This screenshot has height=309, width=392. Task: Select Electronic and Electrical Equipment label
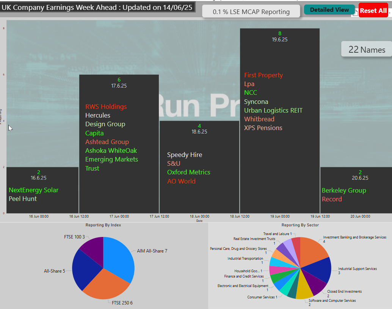(x=243, y=288)
